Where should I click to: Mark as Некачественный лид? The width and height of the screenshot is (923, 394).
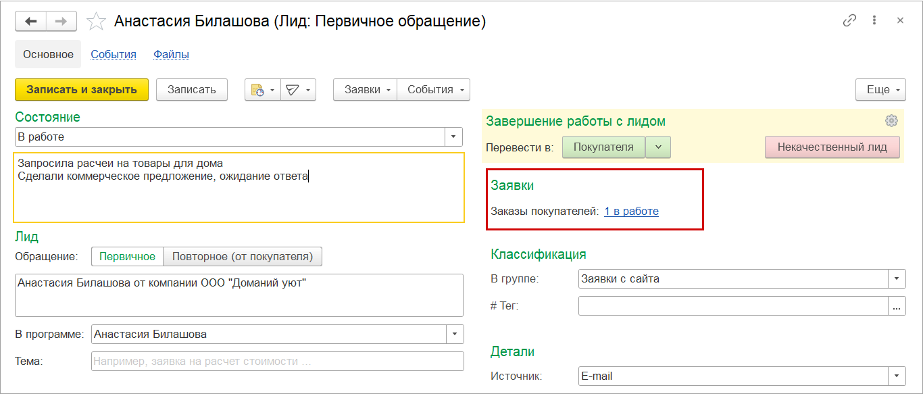tap(832, 147)
